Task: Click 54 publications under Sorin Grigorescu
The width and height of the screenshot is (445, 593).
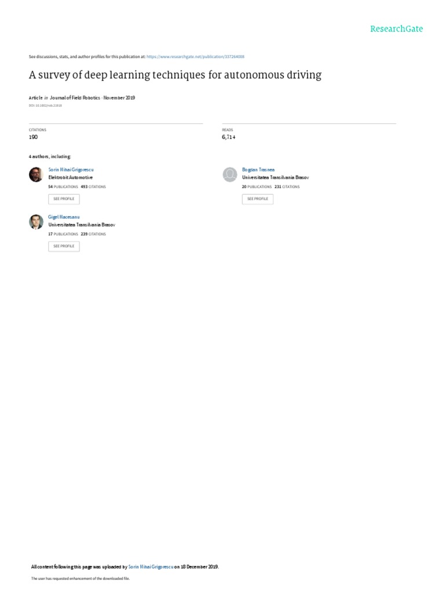Action: pos(63,187)
